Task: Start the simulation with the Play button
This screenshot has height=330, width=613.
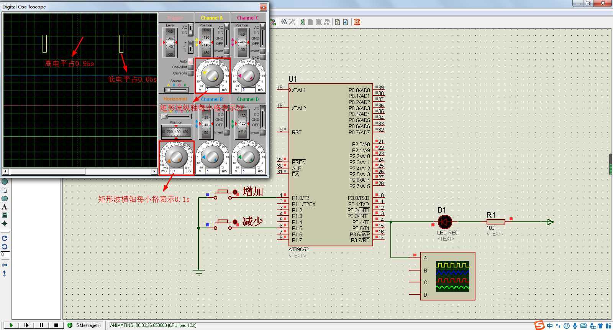Action: pos(11,325)
